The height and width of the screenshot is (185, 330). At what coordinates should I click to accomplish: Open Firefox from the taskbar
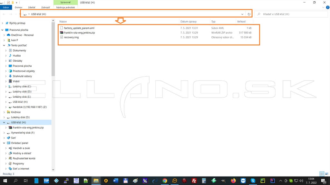click(x=233, y=181)
